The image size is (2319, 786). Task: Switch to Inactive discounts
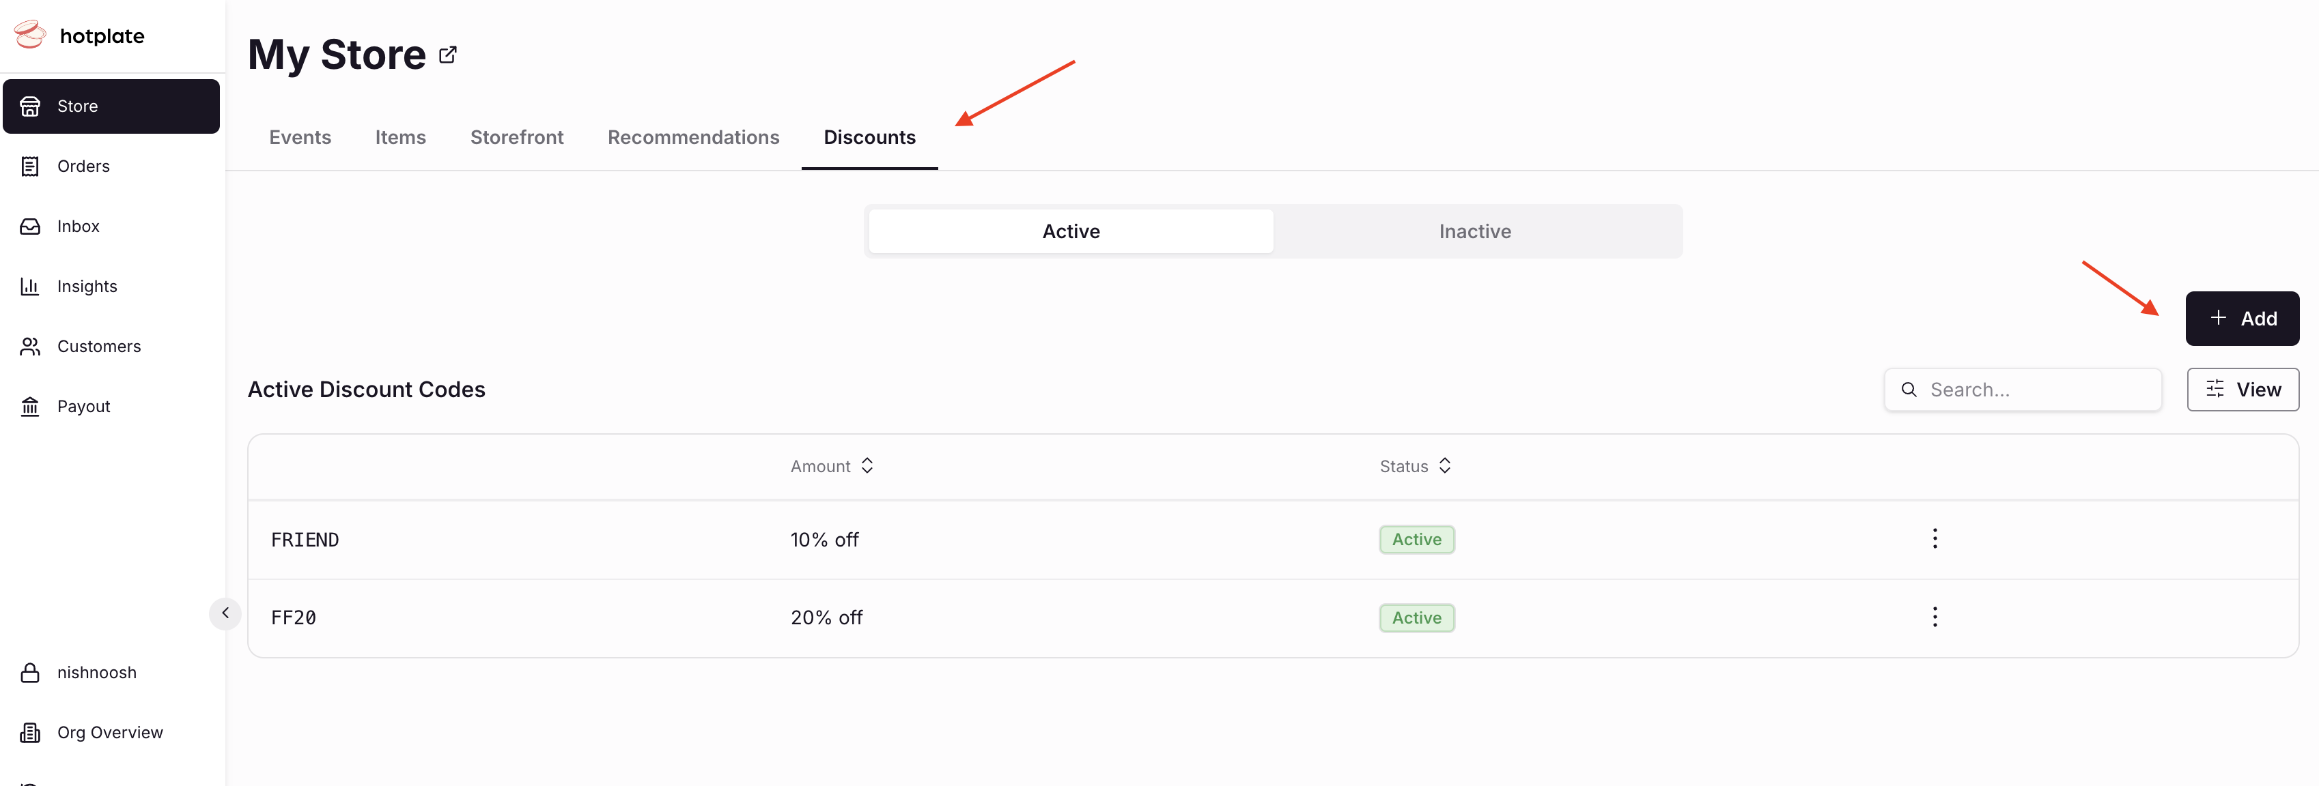[x=1474, y=230]
